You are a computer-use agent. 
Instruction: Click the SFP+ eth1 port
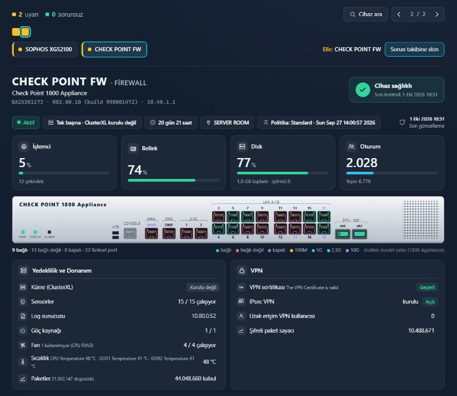click(x=360, y=234)
